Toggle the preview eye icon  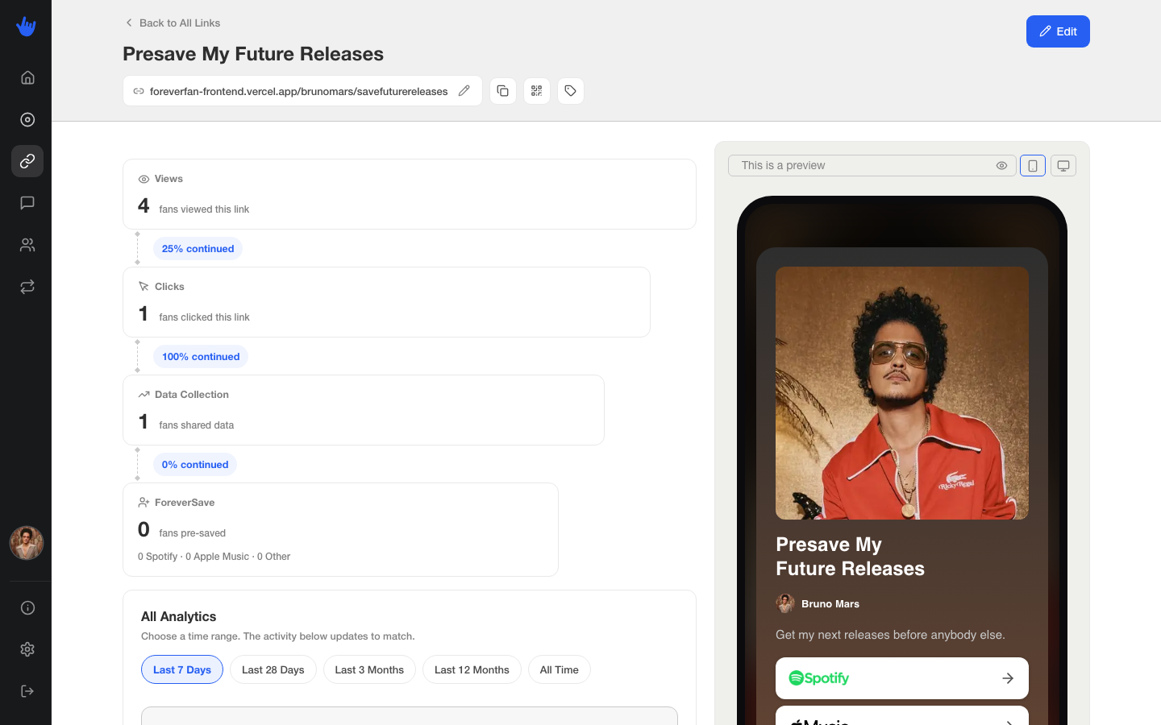coord(1001,166)
